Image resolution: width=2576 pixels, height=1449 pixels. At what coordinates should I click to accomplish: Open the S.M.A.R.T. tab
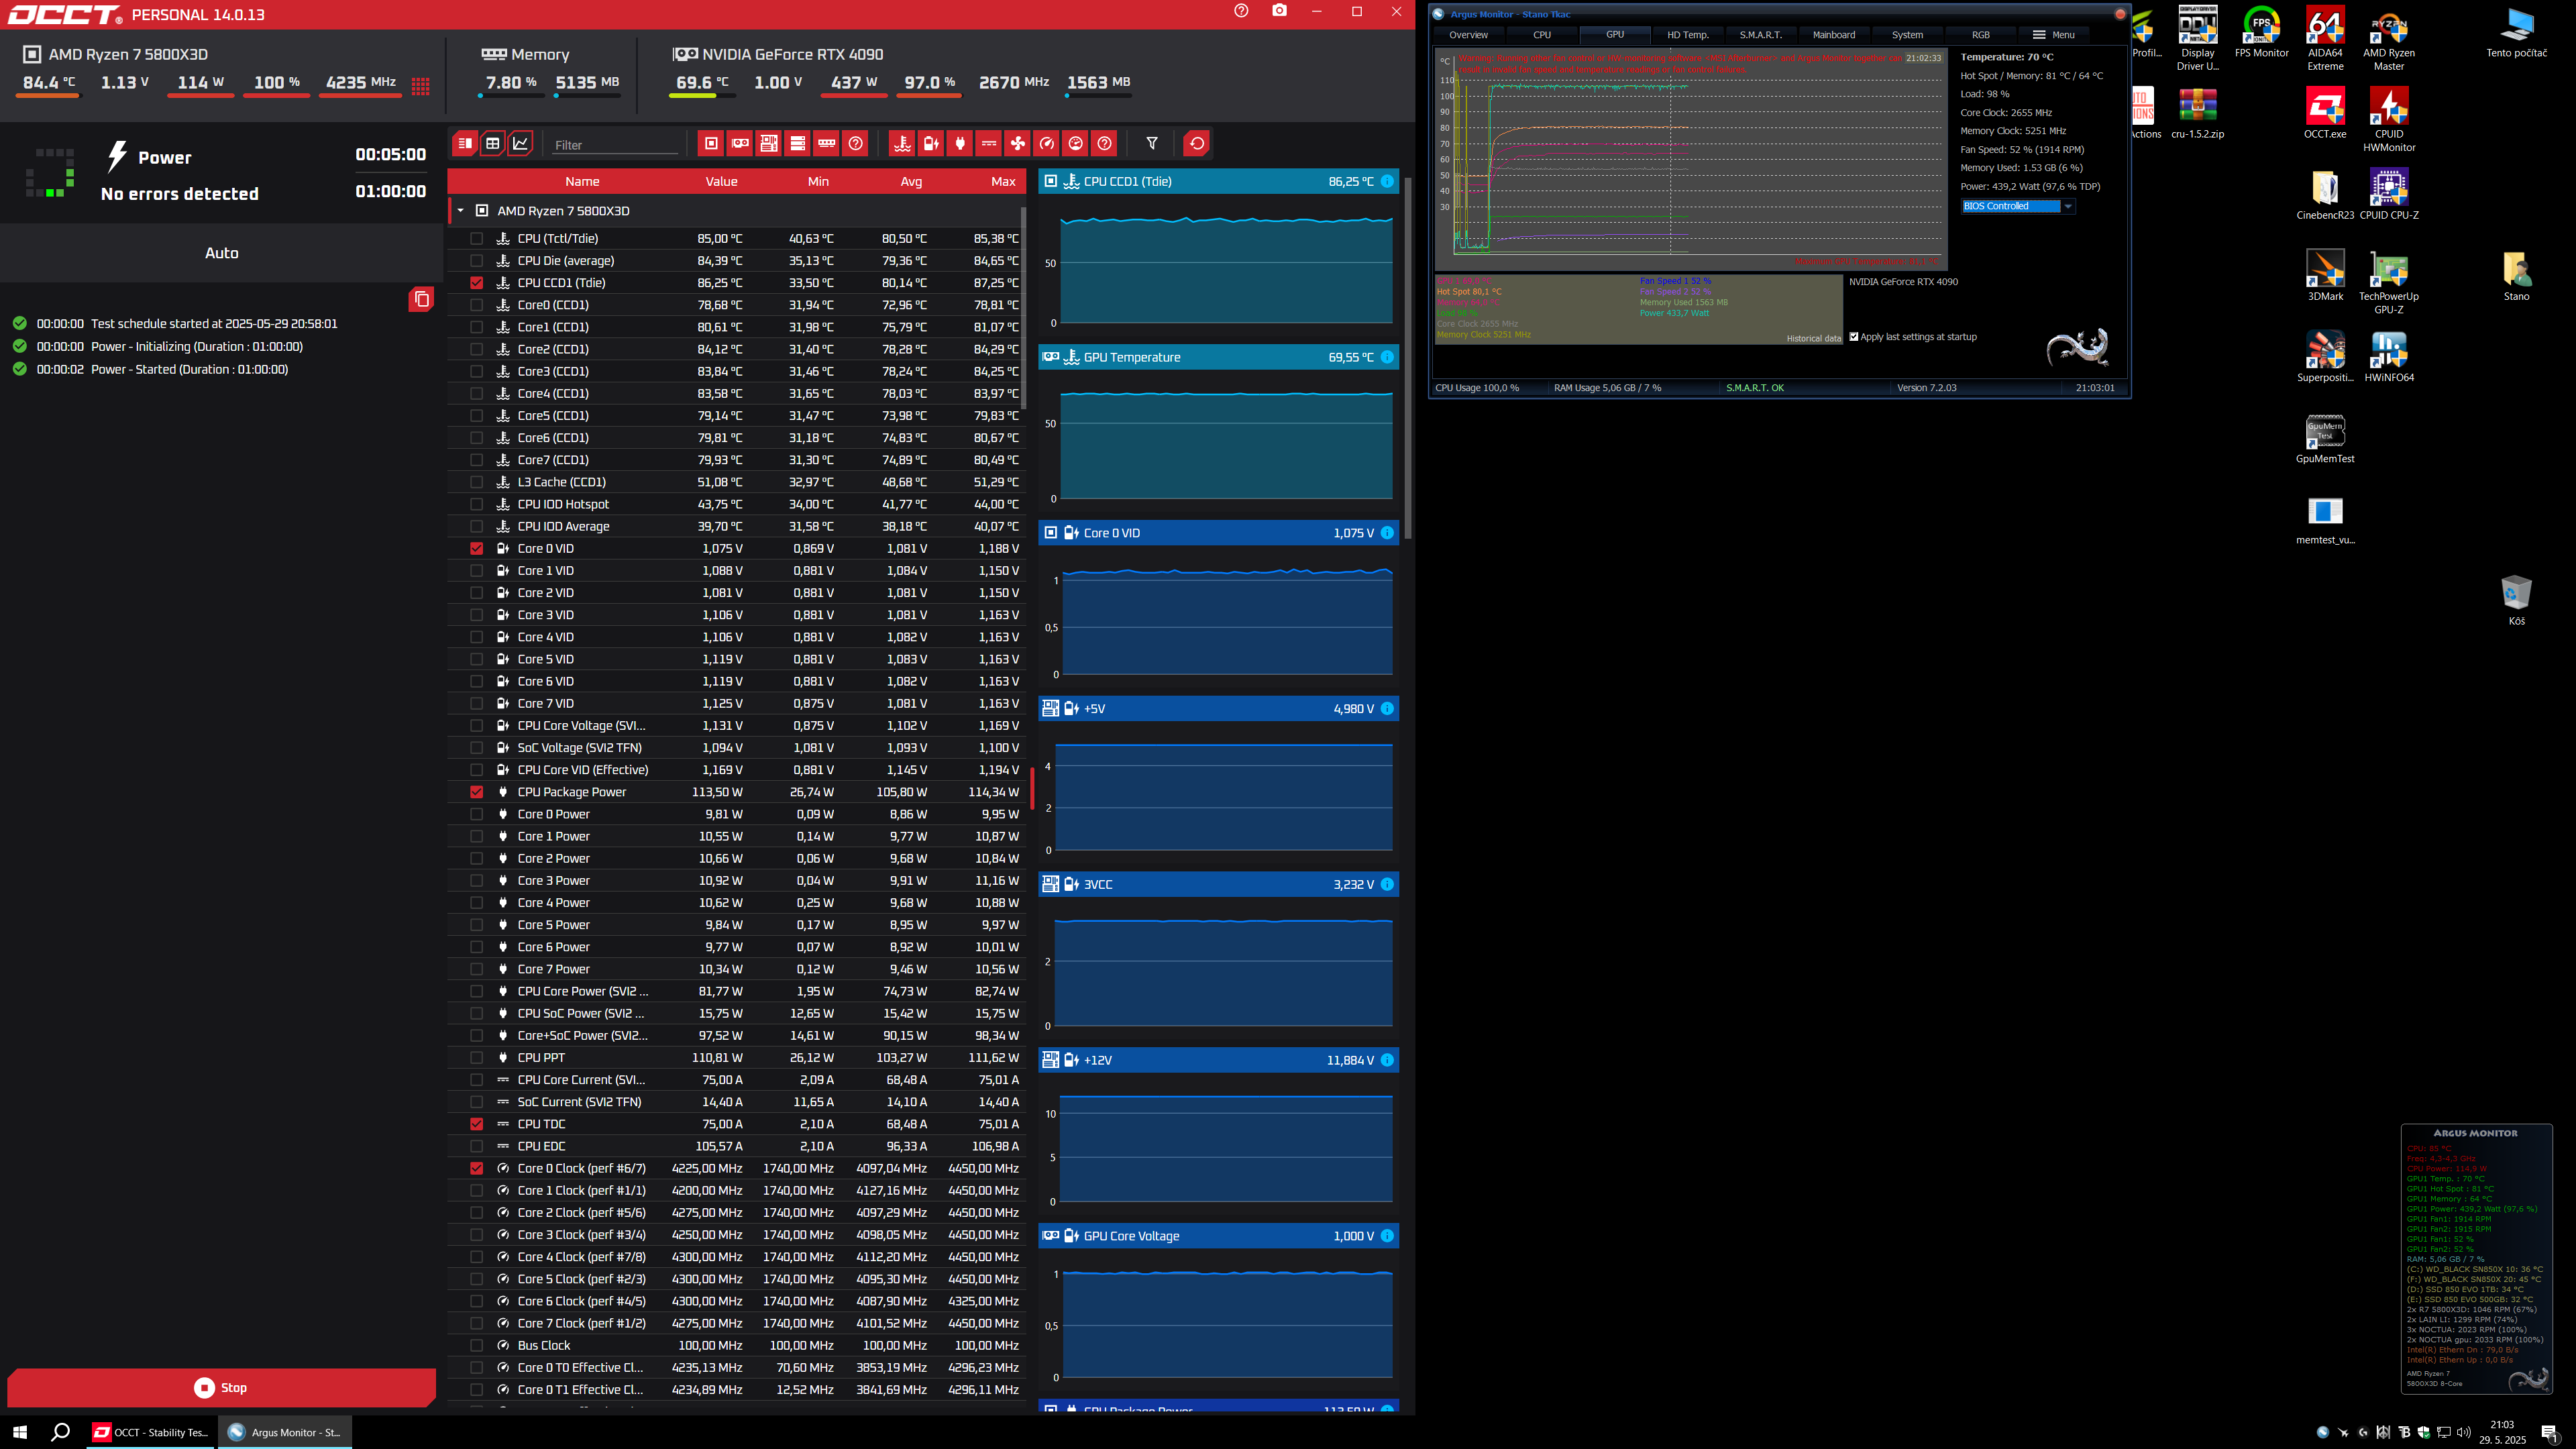coord(1760,35)
